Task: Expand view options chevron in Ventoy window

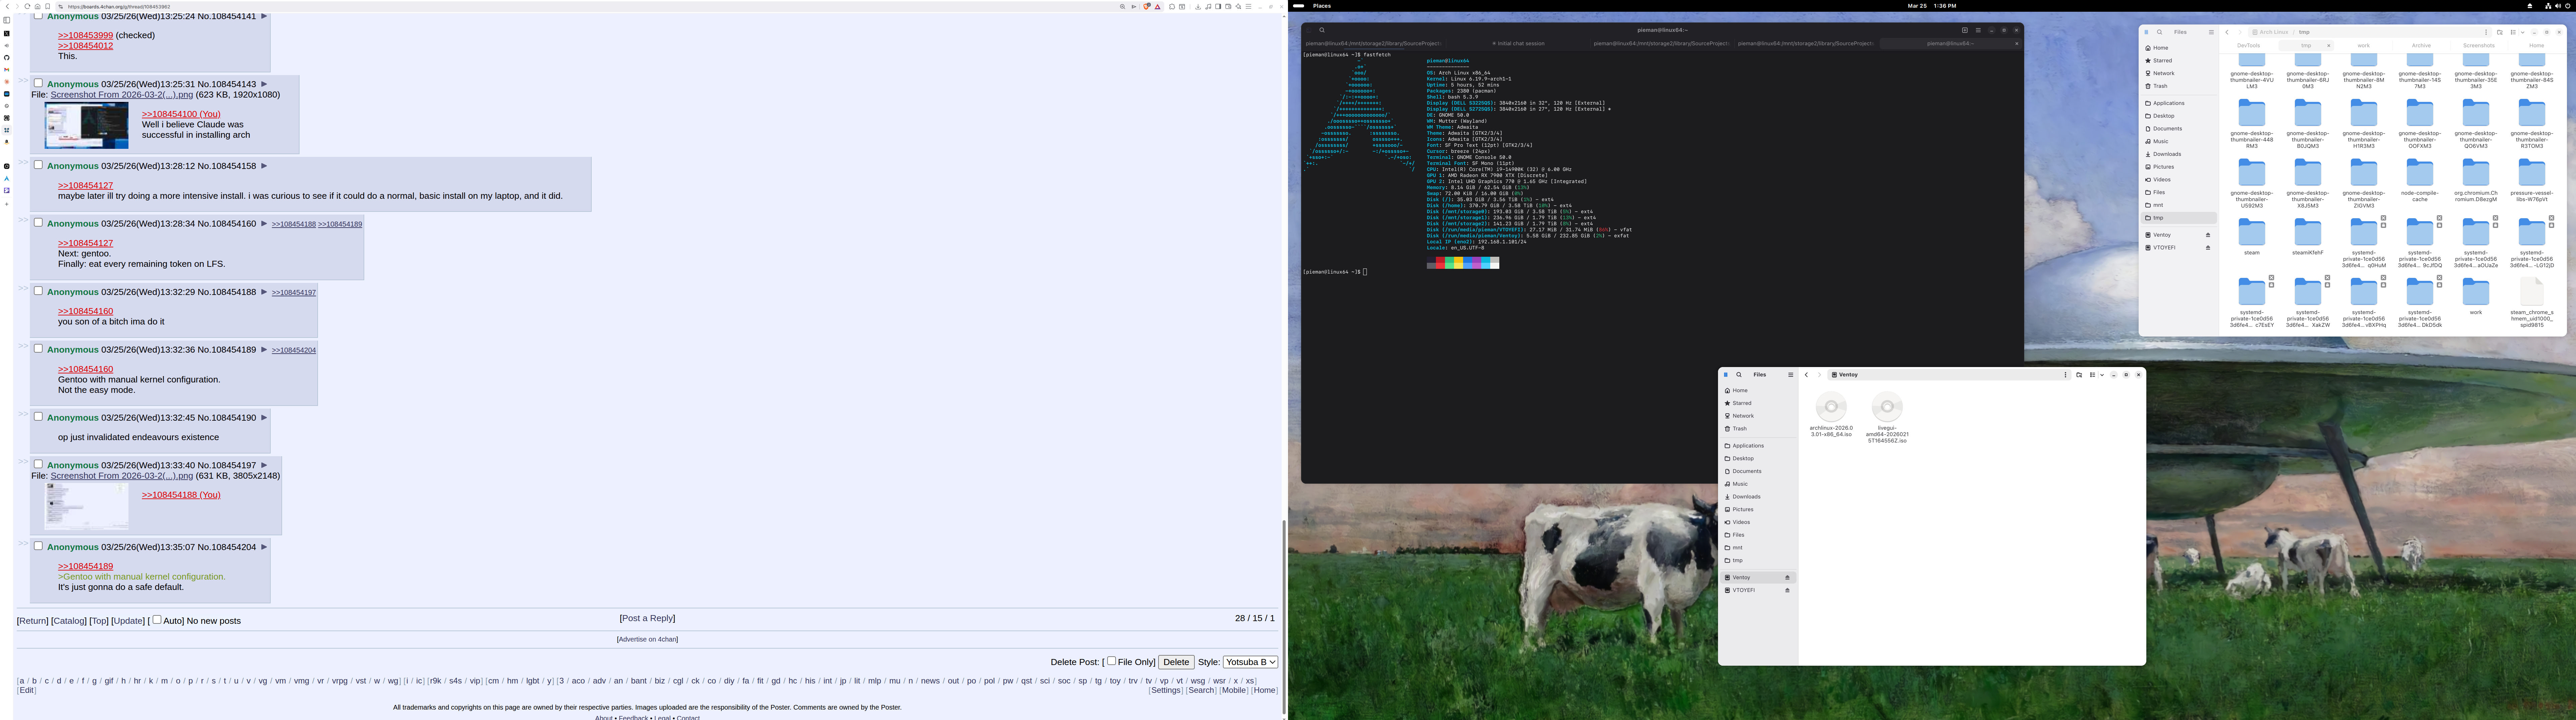Action: point(2102,375)
